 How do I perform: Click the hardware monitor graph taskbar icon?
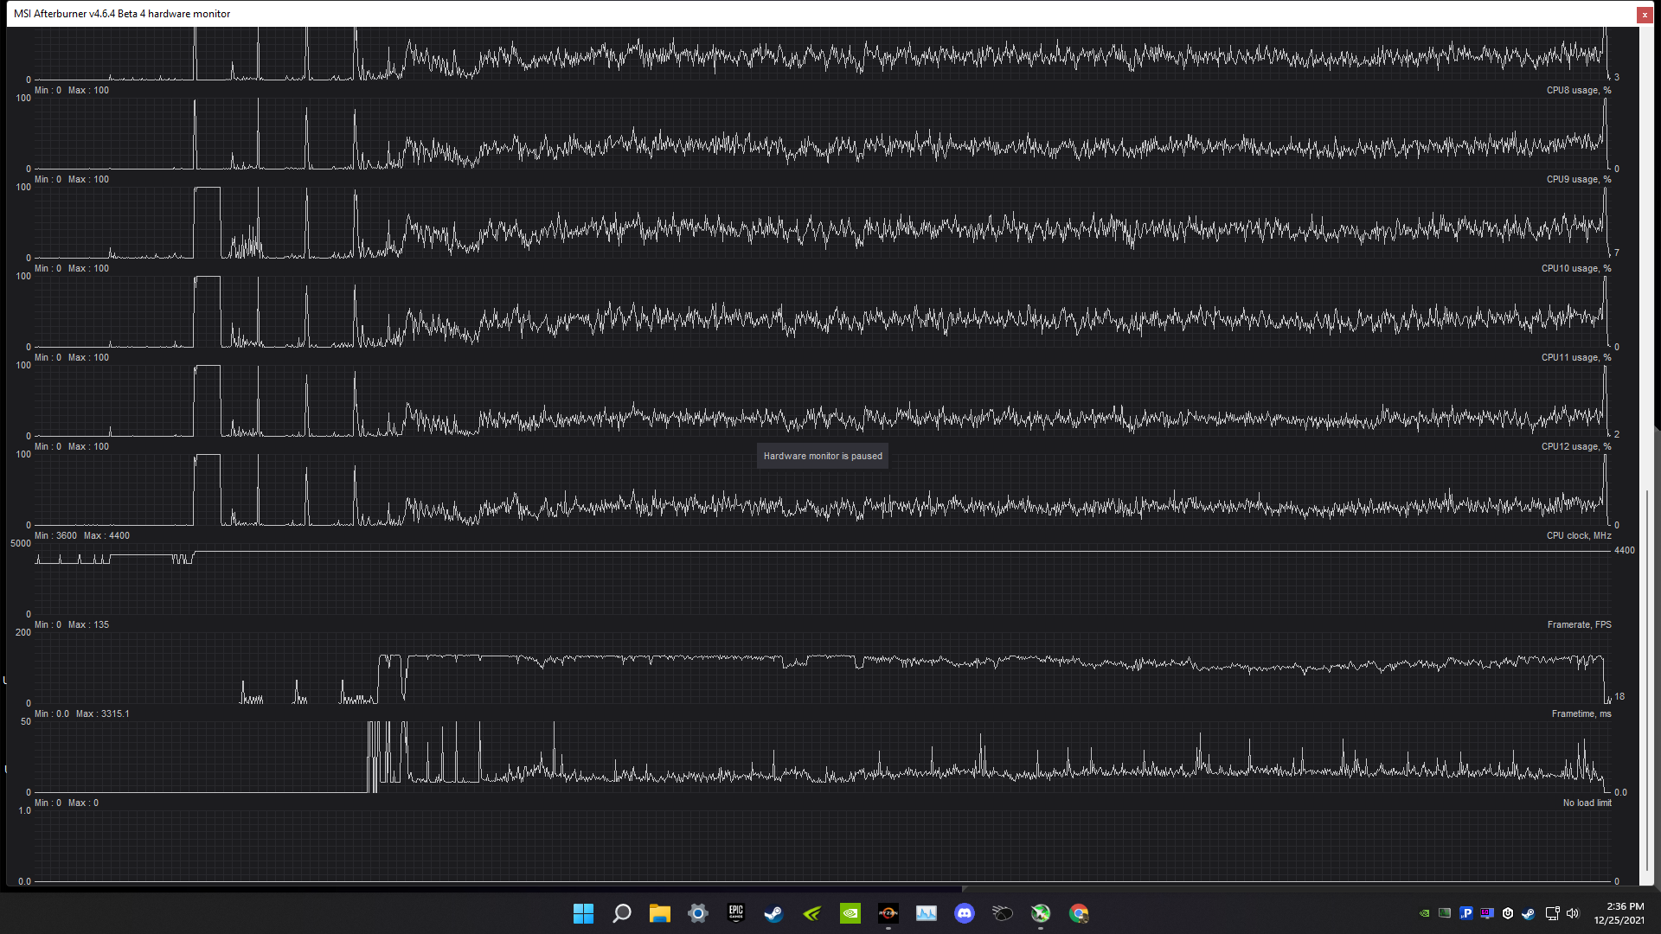pos(927,913)
